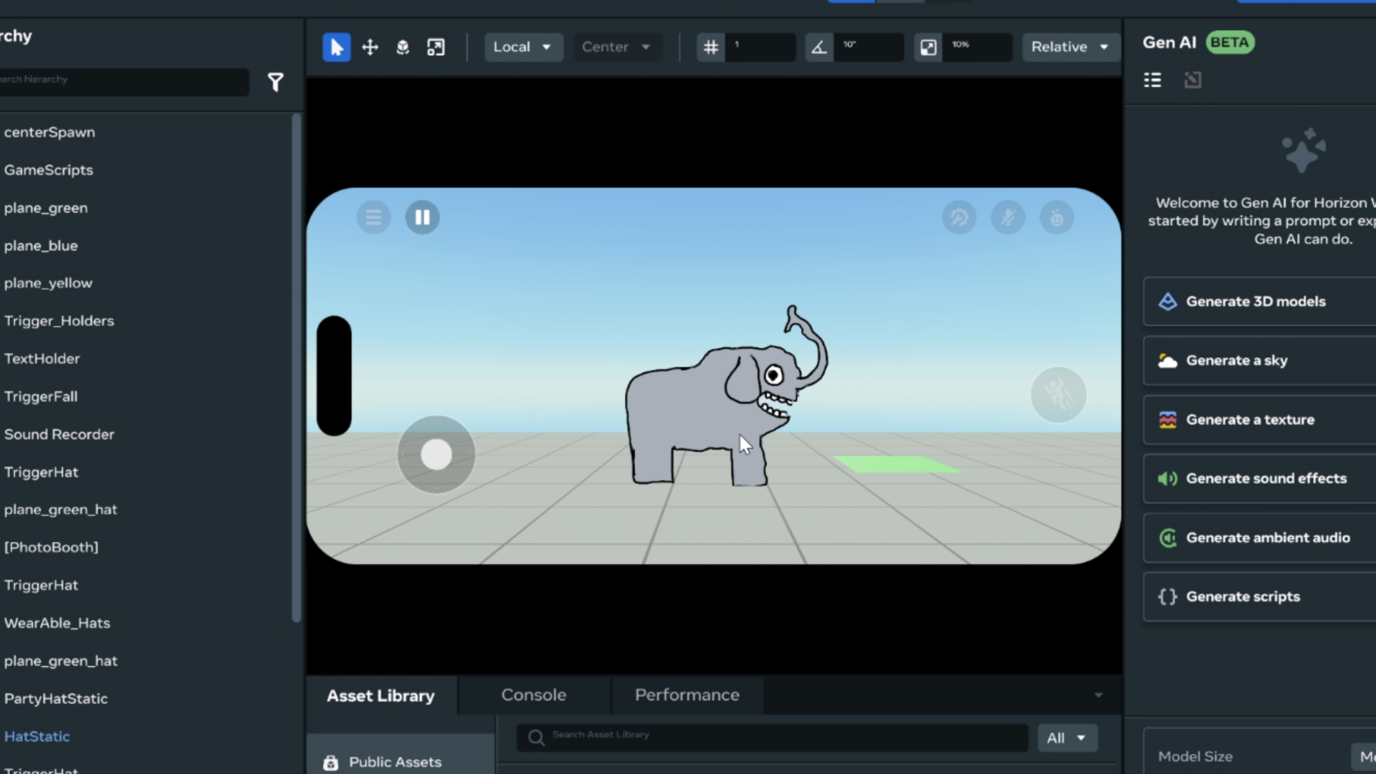Click the microphone mute icon in preview

pos(1008,217)
